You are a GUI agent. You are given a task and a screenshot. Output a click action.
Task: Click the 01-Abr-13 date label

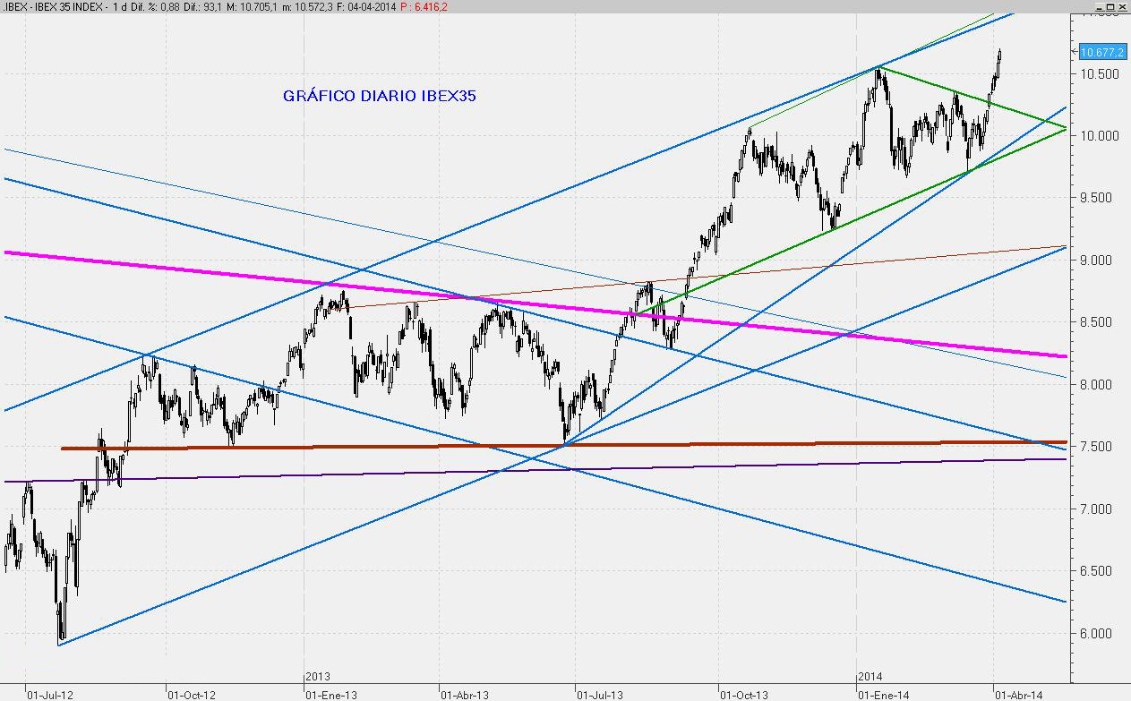pos(465,694)
